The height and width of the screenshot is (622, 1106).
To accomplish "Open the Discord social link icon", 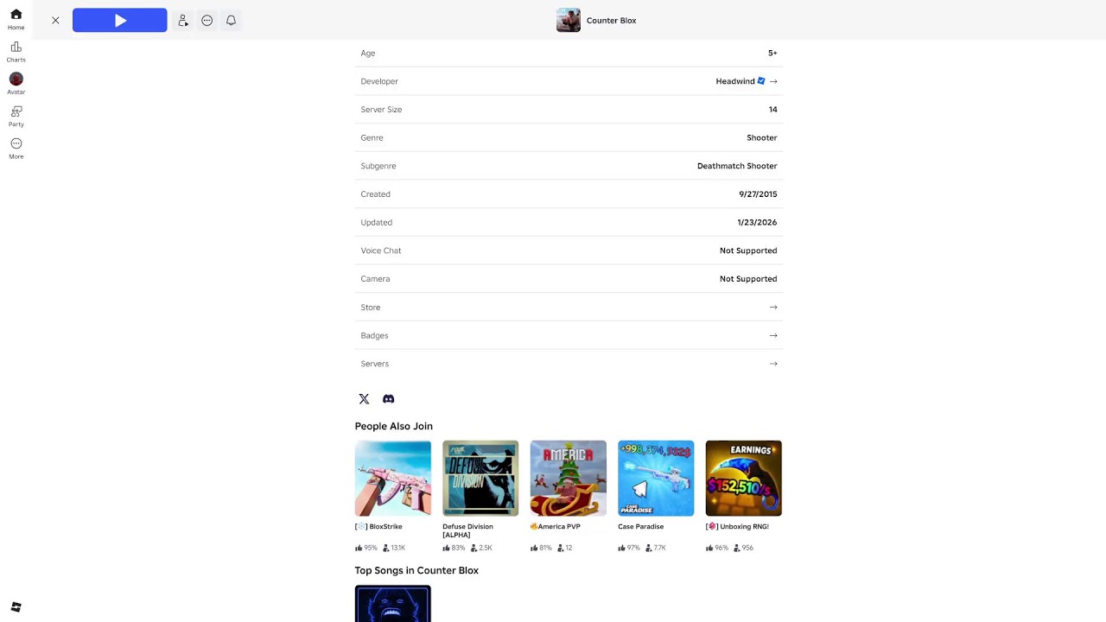I will click(389, 399).
